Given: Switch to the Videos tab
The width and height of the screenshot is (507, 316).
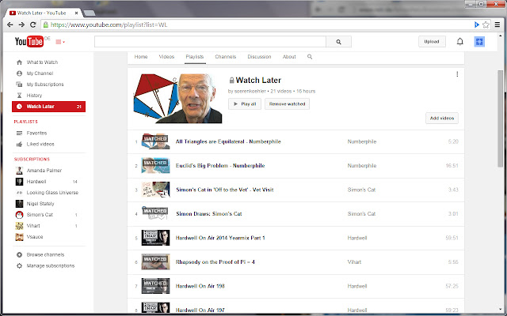Looking at the screenshot, I should 166,57.
